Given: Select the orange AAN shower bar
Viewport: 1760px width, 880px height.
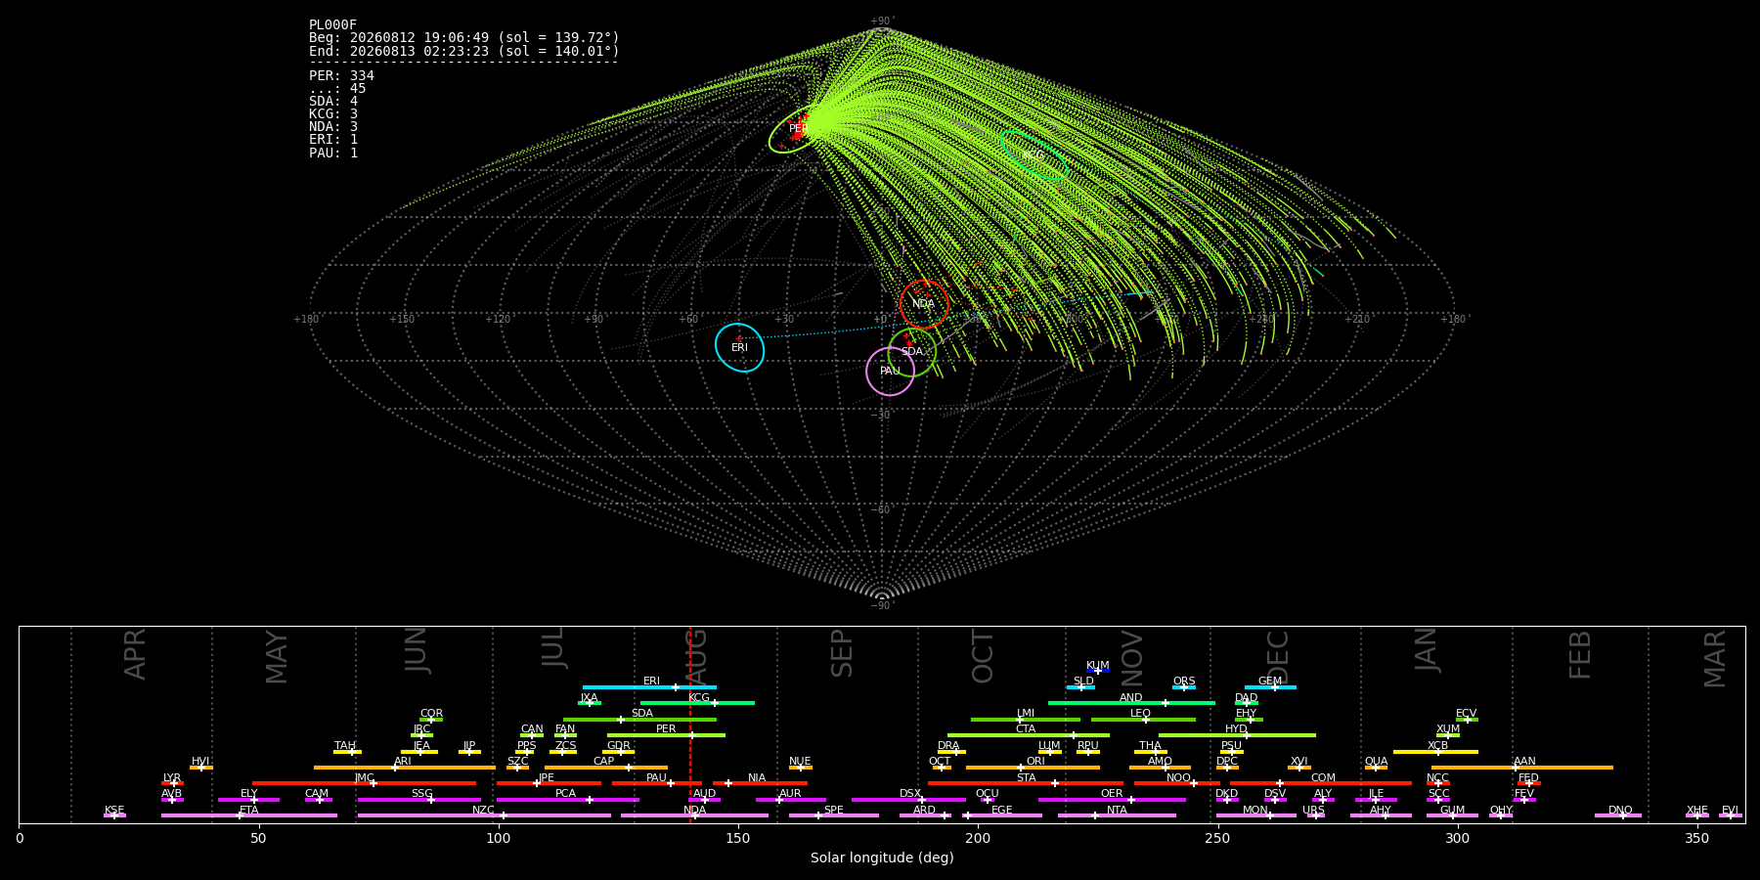Looking at the screenshot, I should [x=1522, y=768].
